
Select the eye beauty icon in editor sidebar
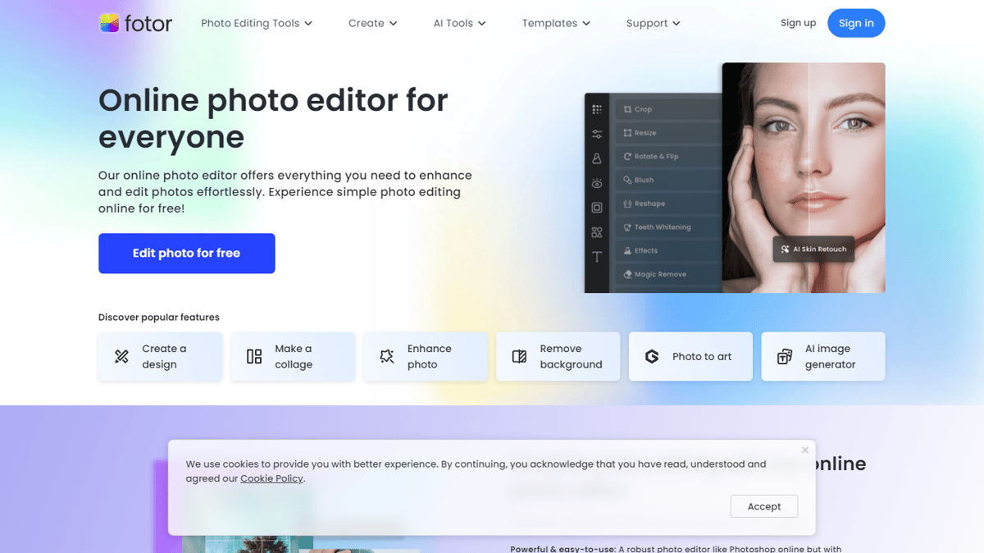[x=597, y=183]
